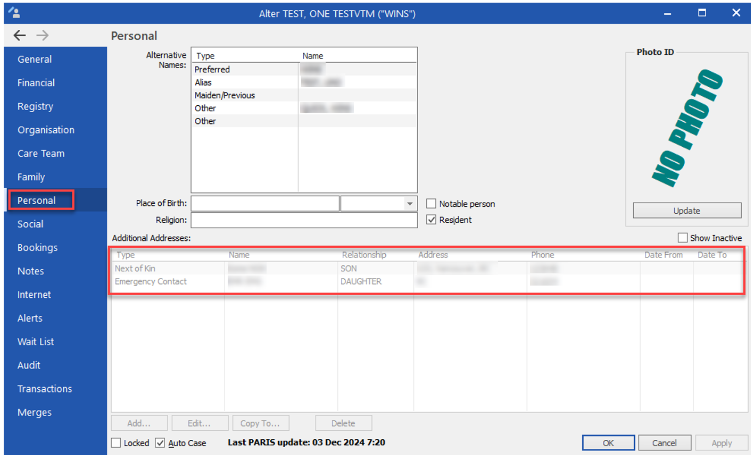Click the OK button

click(x=608, y=443)
